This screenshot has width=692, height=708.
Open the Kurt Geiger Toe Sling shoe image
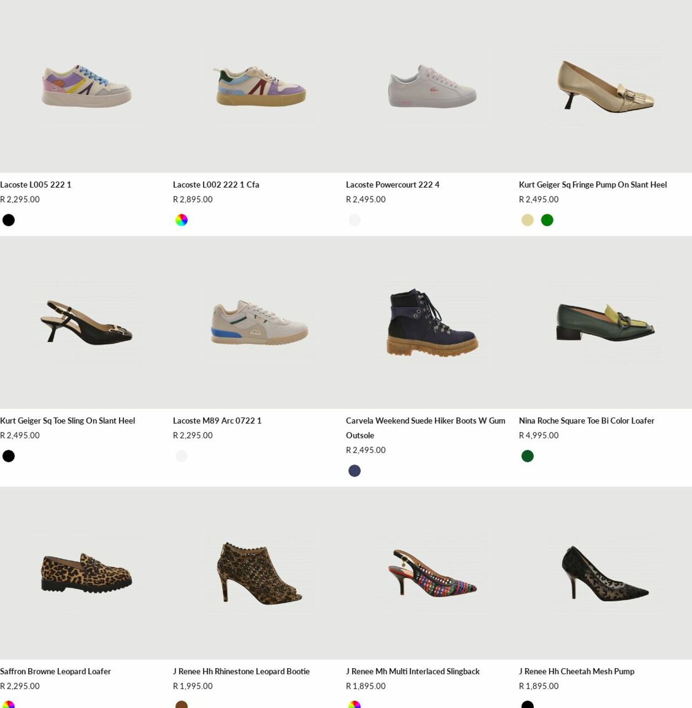86,322
